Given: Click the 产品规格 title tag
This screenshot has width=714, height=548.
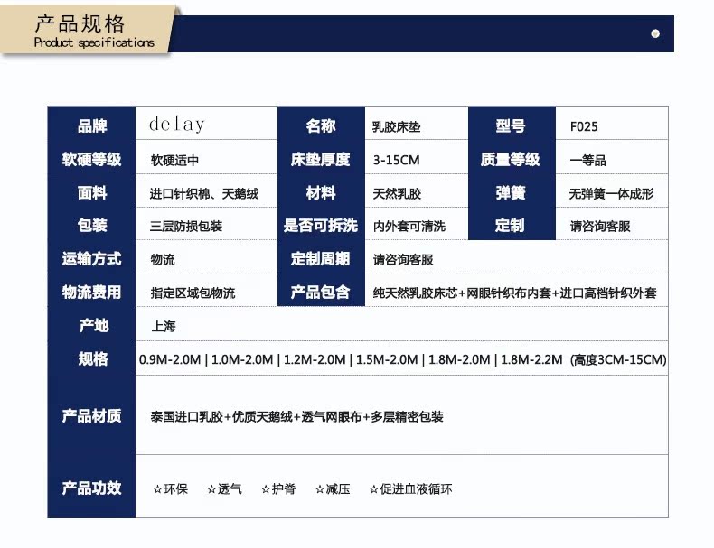Looking at the screenshot, I should coord(88,30).
